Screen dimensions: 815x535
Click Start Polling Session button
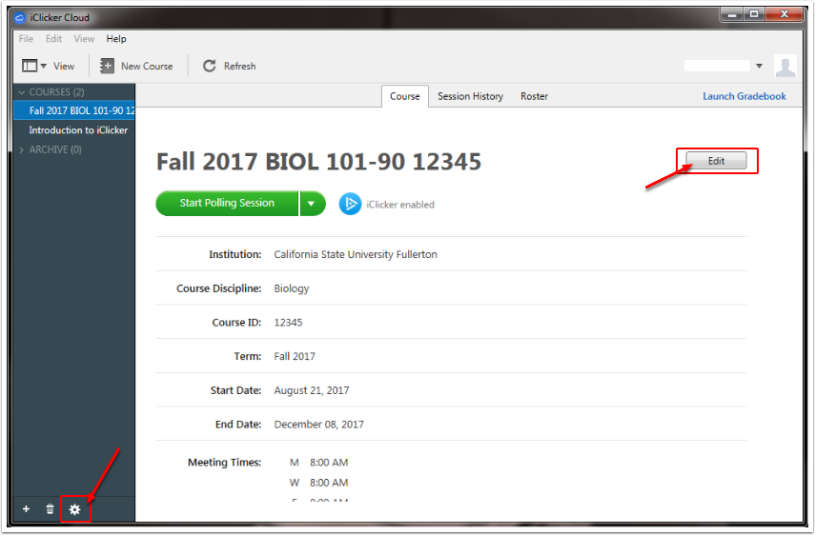point(227,204)
